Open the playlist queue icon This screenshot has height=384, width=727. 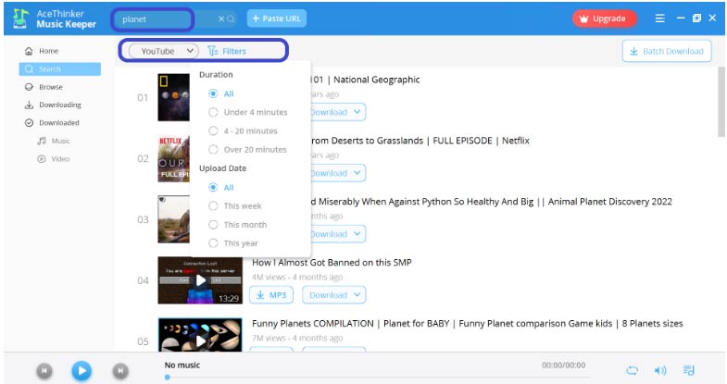[x=688, y=370]
